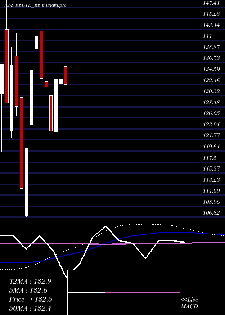This screenshot has height=315, width=225.
Task: Click the 123.91 price axis label
Action: [211, 125]
